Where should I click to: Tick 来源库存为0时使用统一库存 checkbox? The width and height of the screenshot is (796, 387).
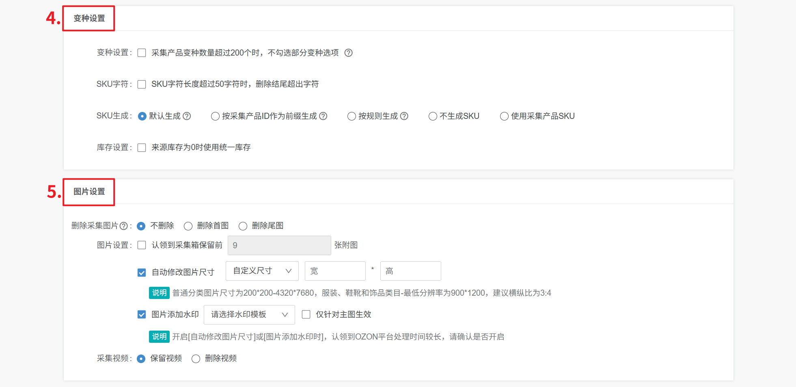(142, 148)
